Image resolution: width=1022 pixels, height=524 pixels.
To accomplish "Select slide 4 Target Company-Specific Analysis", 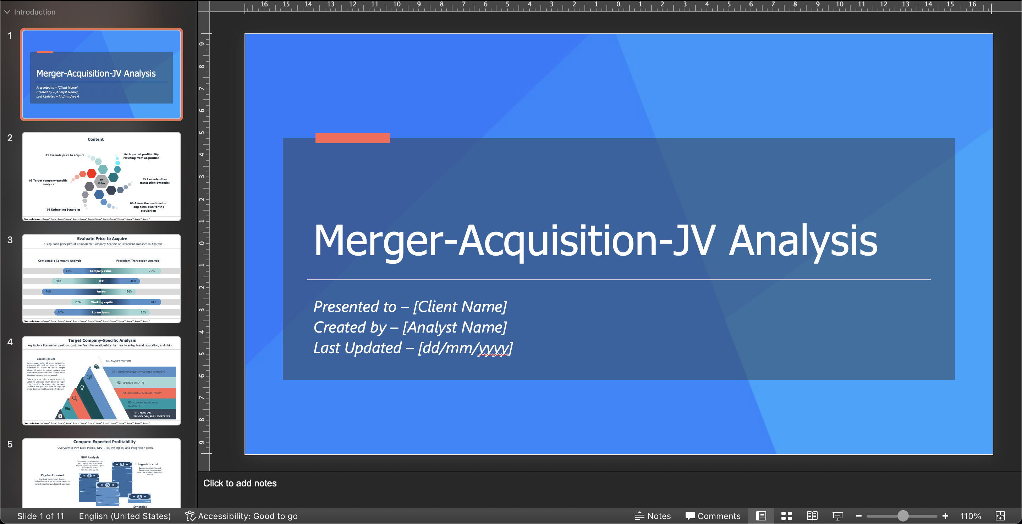I will tap(101, 380).
